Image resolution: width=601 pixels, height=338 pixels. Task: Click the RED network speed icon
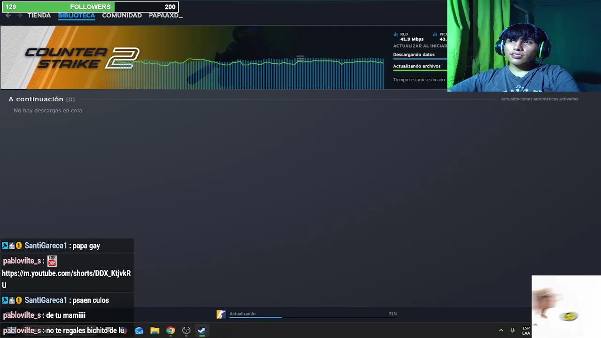tap(395, 34)
